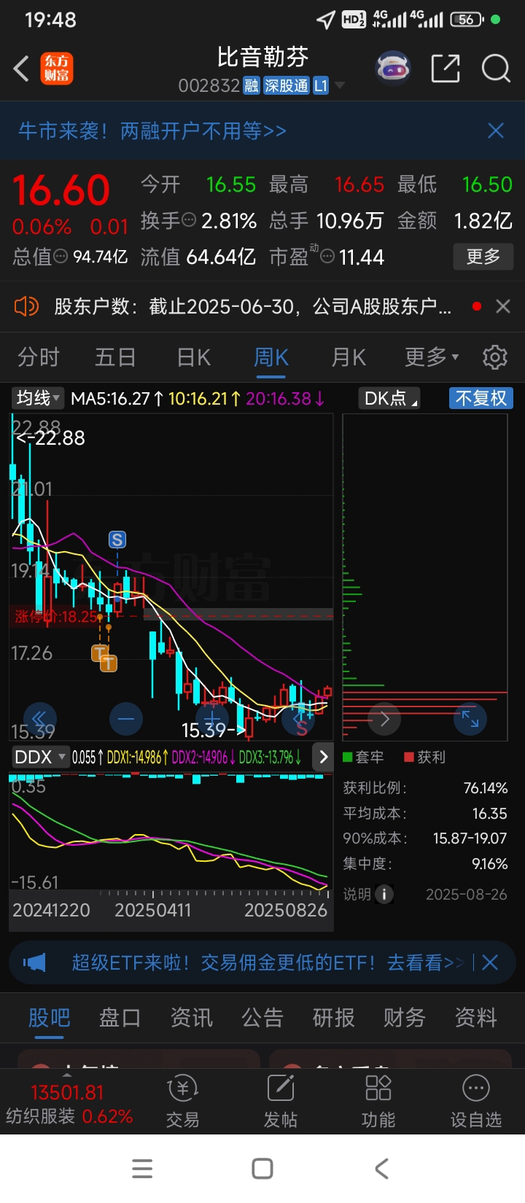Image resolution: width=525 pixels, height=1203 pixels.
Task: Tap the L1 level badge
Action: coord(321,86)
